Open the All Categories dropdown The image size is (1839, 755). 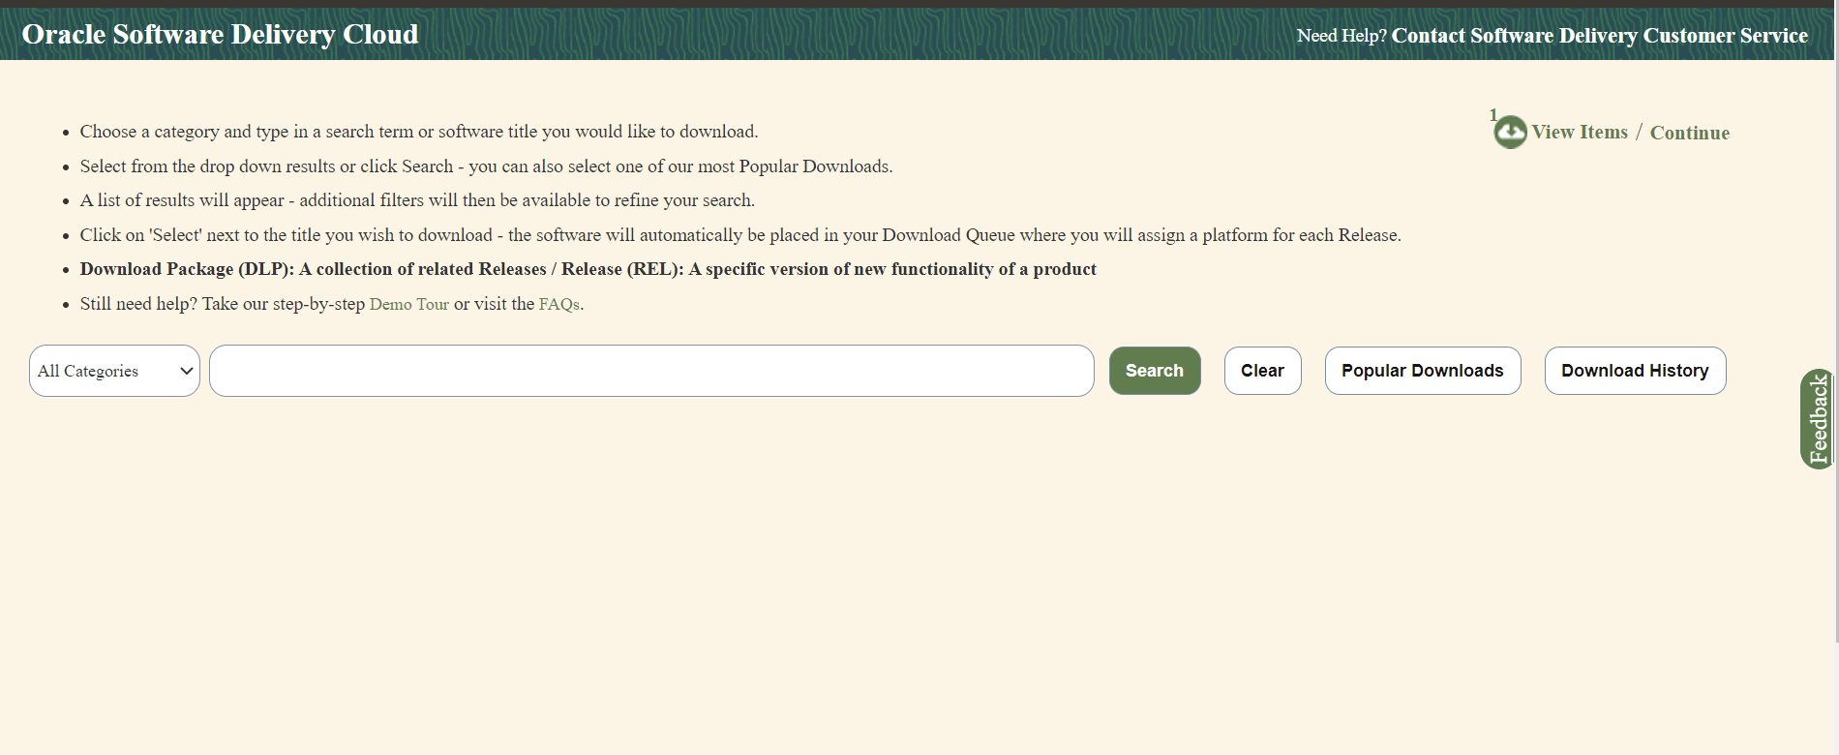[x=114, y=371]
